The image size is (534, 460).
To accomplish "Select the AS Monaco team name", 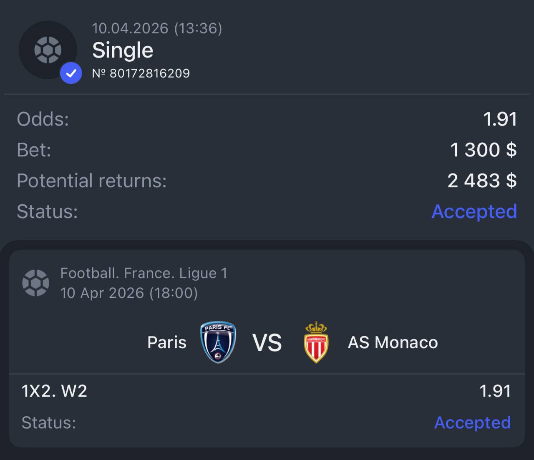I will (x=393, y=342).
